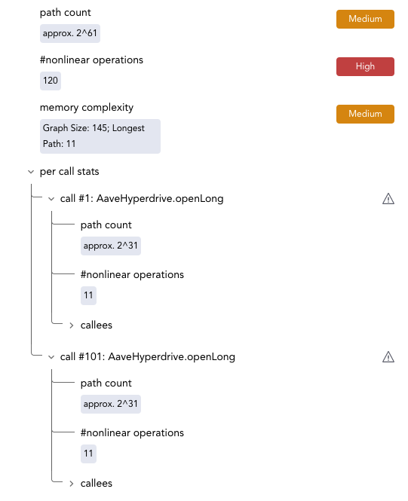The width and height of the screenshot is (408, 501).
Task: Select approx. 2^31 under call #101
Action: tap(111, 404)
